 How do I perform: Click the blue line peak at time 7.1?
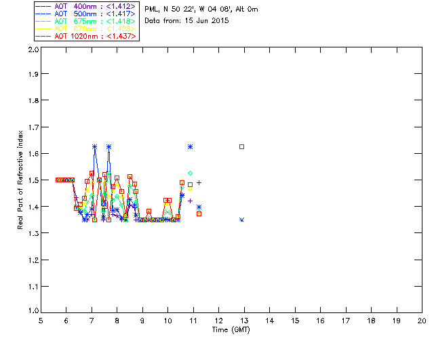(x=95, y=146)
